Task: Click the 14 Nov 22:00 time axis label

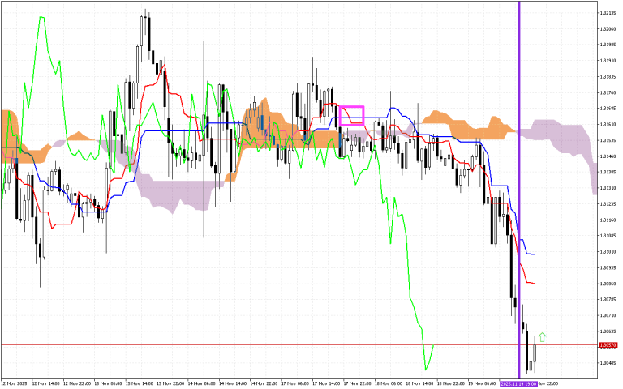Action: tap(264, 384)
